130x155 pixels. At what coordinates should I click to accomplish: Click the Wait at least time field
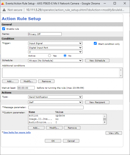coord(26,88)
